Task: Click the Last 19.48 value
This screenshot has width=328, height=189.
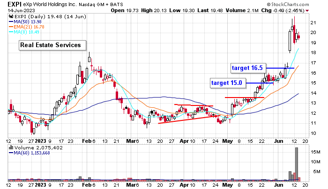Action: tap(210, 10)
